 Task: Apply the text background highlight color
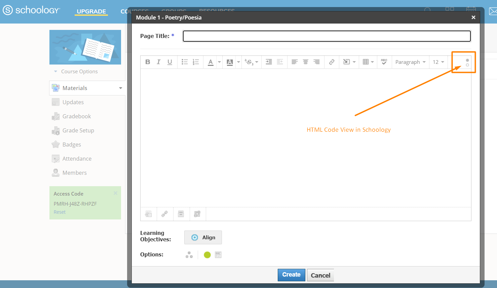pos(230,62)
